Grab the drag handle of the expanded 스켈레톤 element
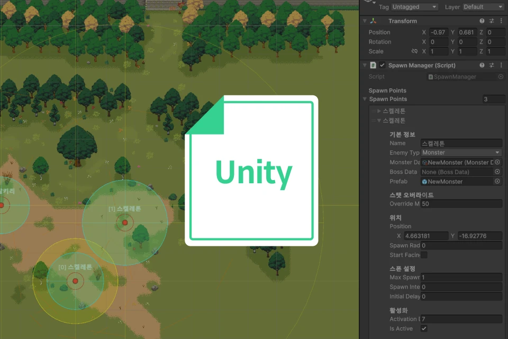 (x=374, y=120)
